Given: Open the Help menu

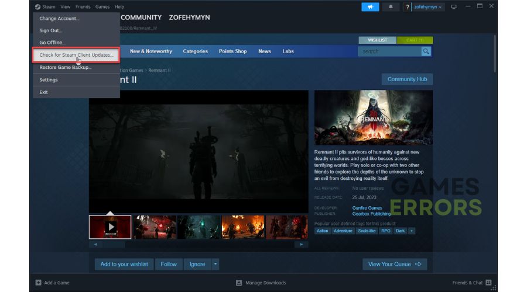Looking at the screenshot, I should coord(119,6).
